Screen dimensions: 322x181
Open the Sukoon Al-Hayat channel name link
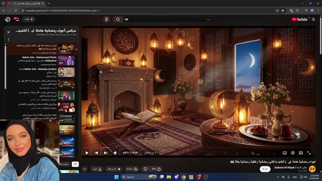click(291, 167)
